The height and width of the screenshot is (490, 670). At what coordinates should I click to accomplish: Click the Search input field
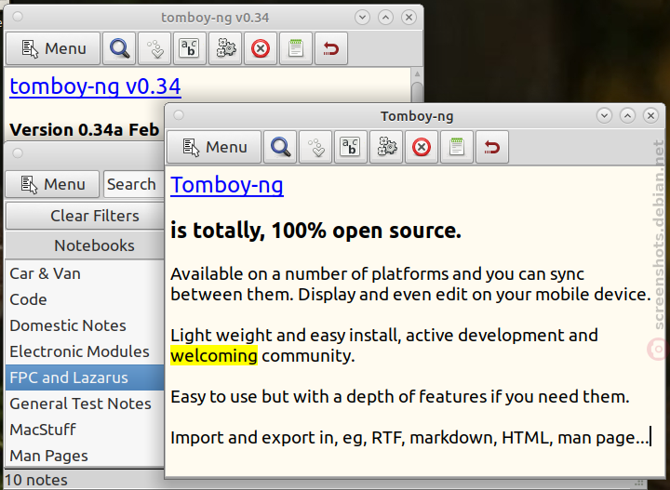pyautogui.click(x=134, y=184)
